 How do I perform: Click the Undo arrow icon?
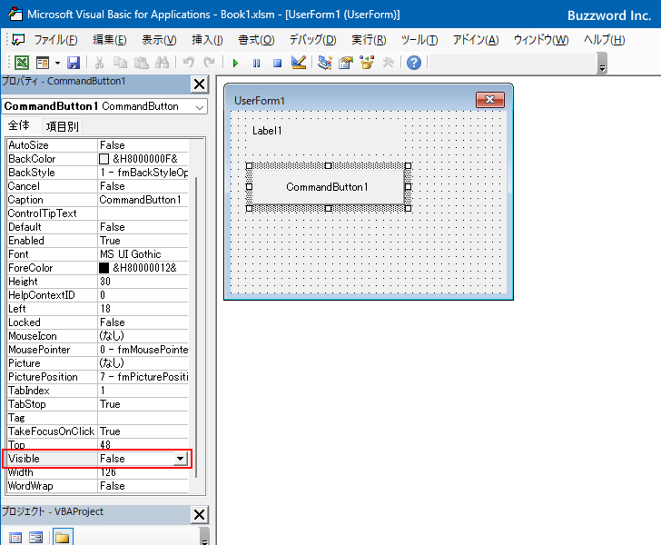(189, 63)
